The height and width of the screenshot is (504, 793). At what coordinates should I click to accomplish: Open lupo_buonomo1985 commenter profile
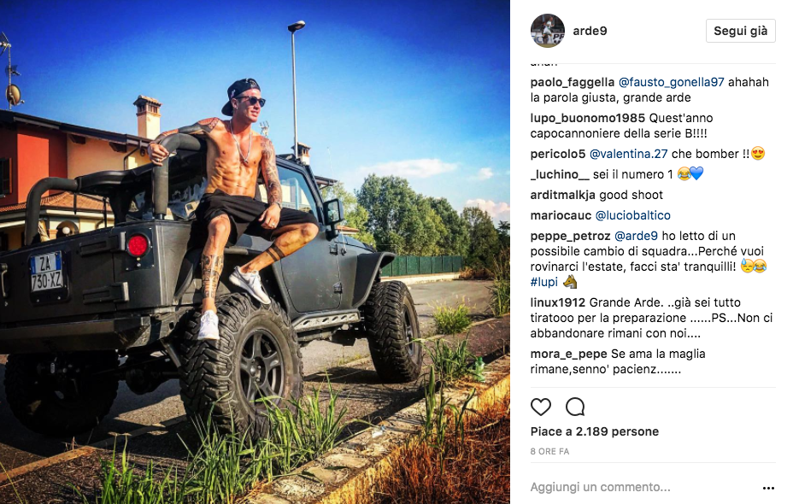click(588, 118)
